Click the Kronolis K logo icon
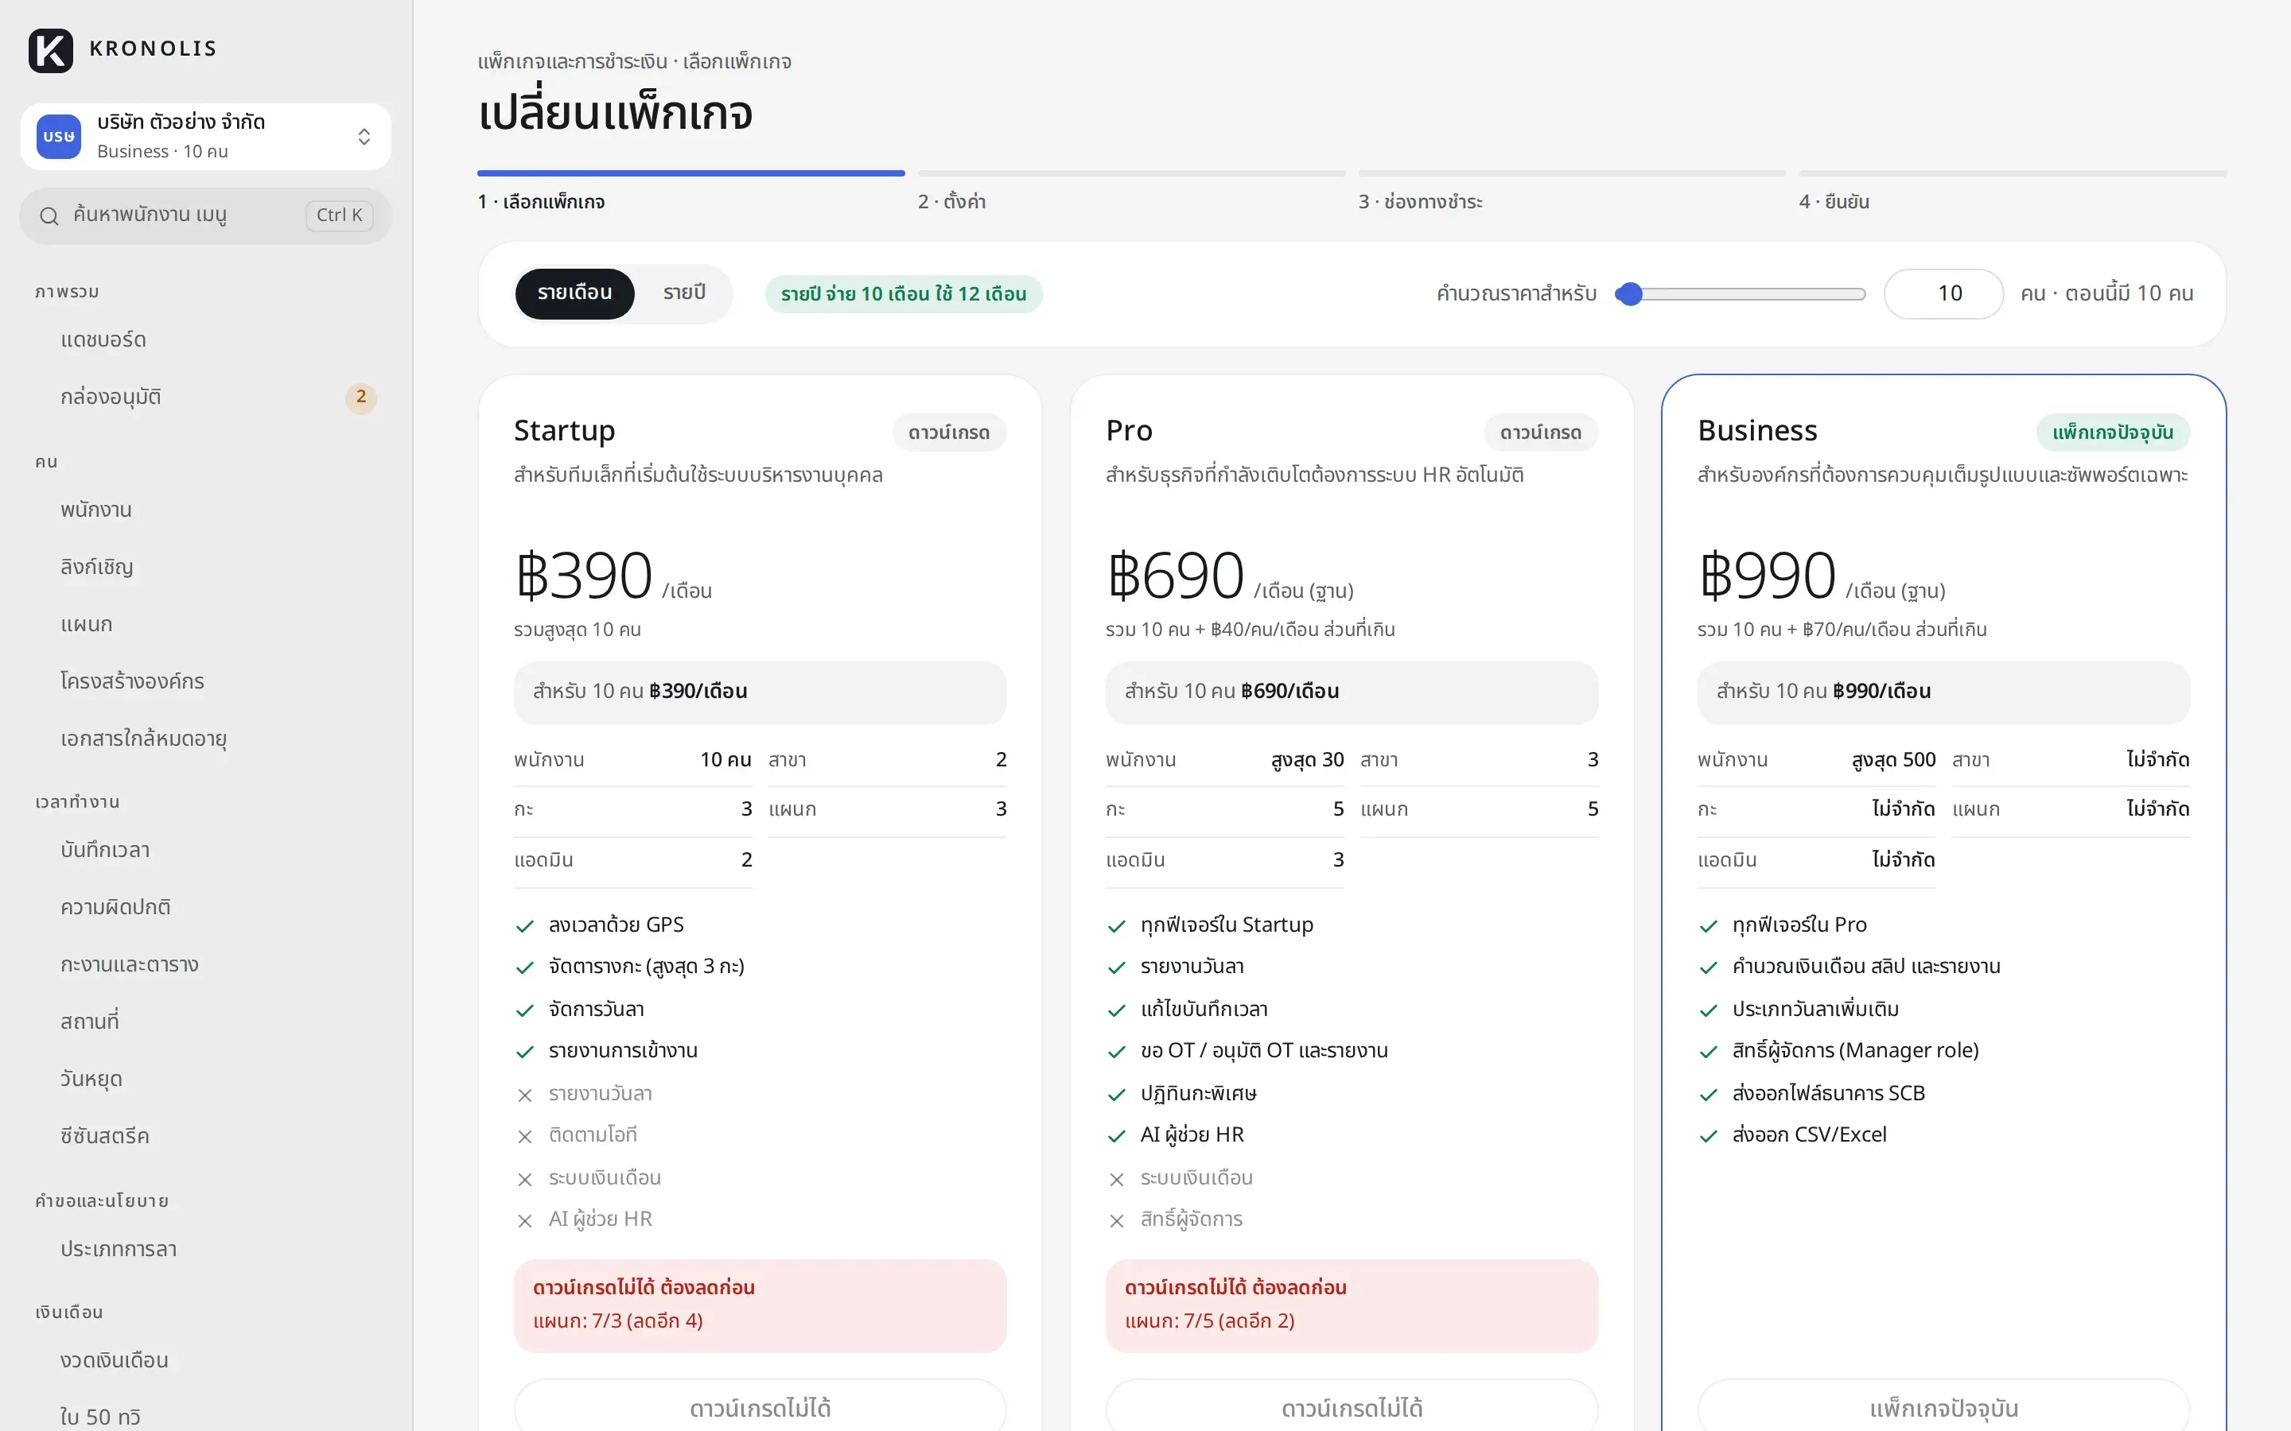The width and height of the screenshot is (2291, 1431). click(51, 50)
